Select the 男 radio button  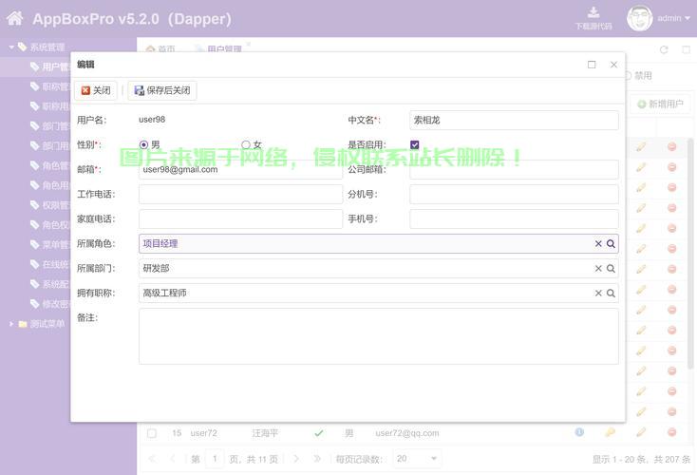(143, 145)
